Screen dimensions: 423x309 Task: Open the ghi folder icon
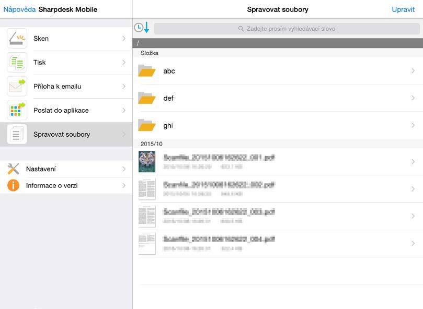click(x=147, y=125)
